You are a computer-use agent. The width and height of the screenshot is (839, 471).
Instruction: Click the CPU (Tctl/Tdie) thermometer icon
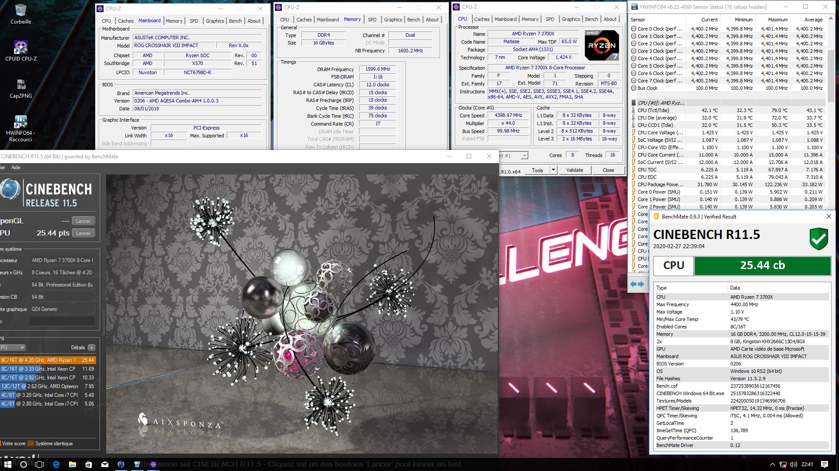(x=634, y=110)
